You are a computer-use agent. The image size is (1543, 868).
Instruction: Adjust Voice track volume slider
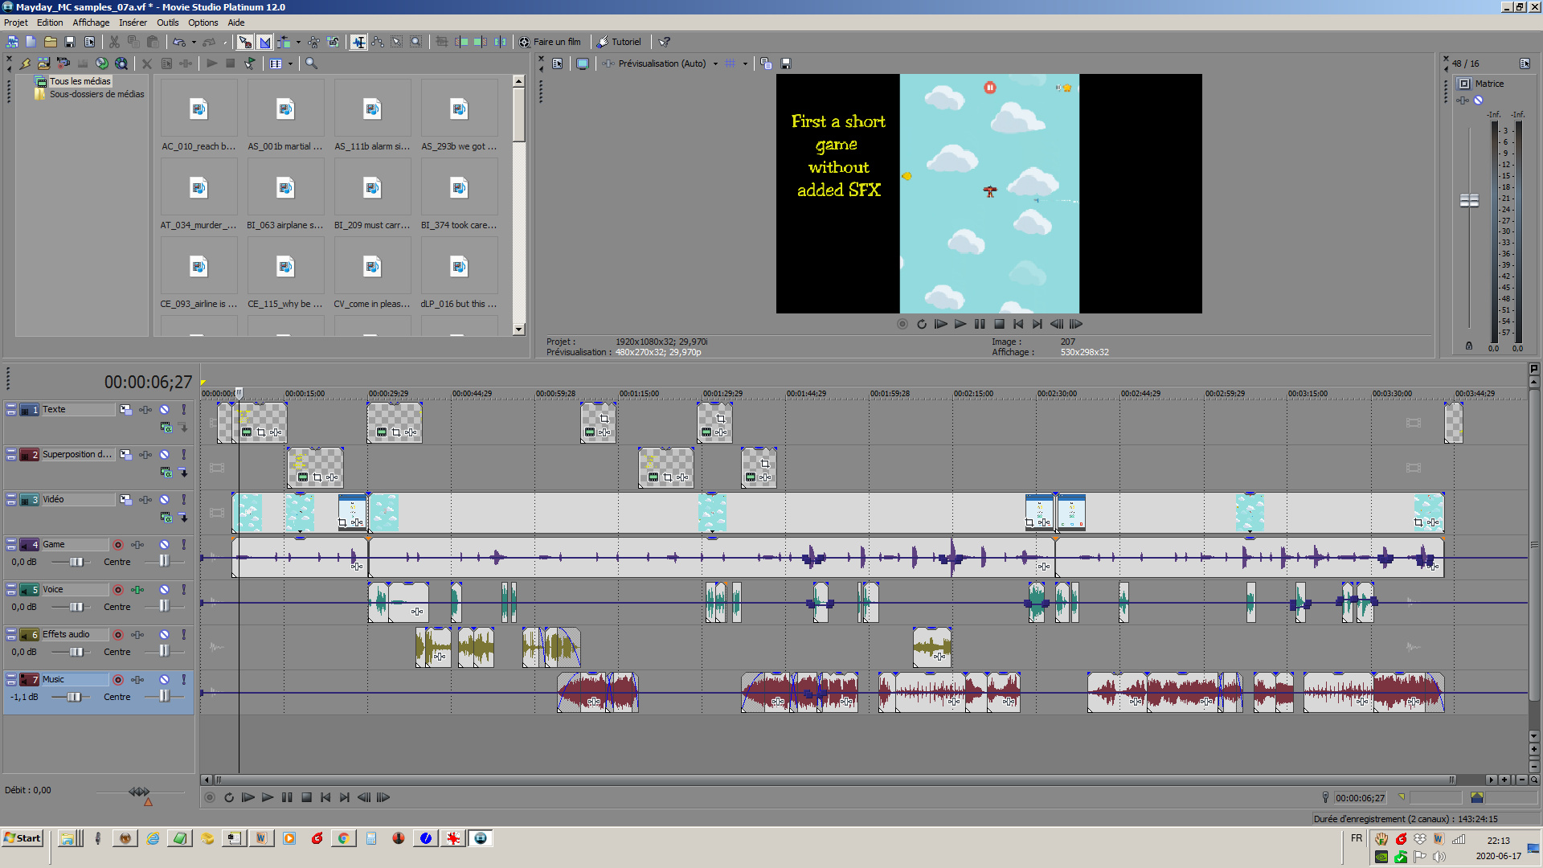pyautogui.click(x=76, y=608)
